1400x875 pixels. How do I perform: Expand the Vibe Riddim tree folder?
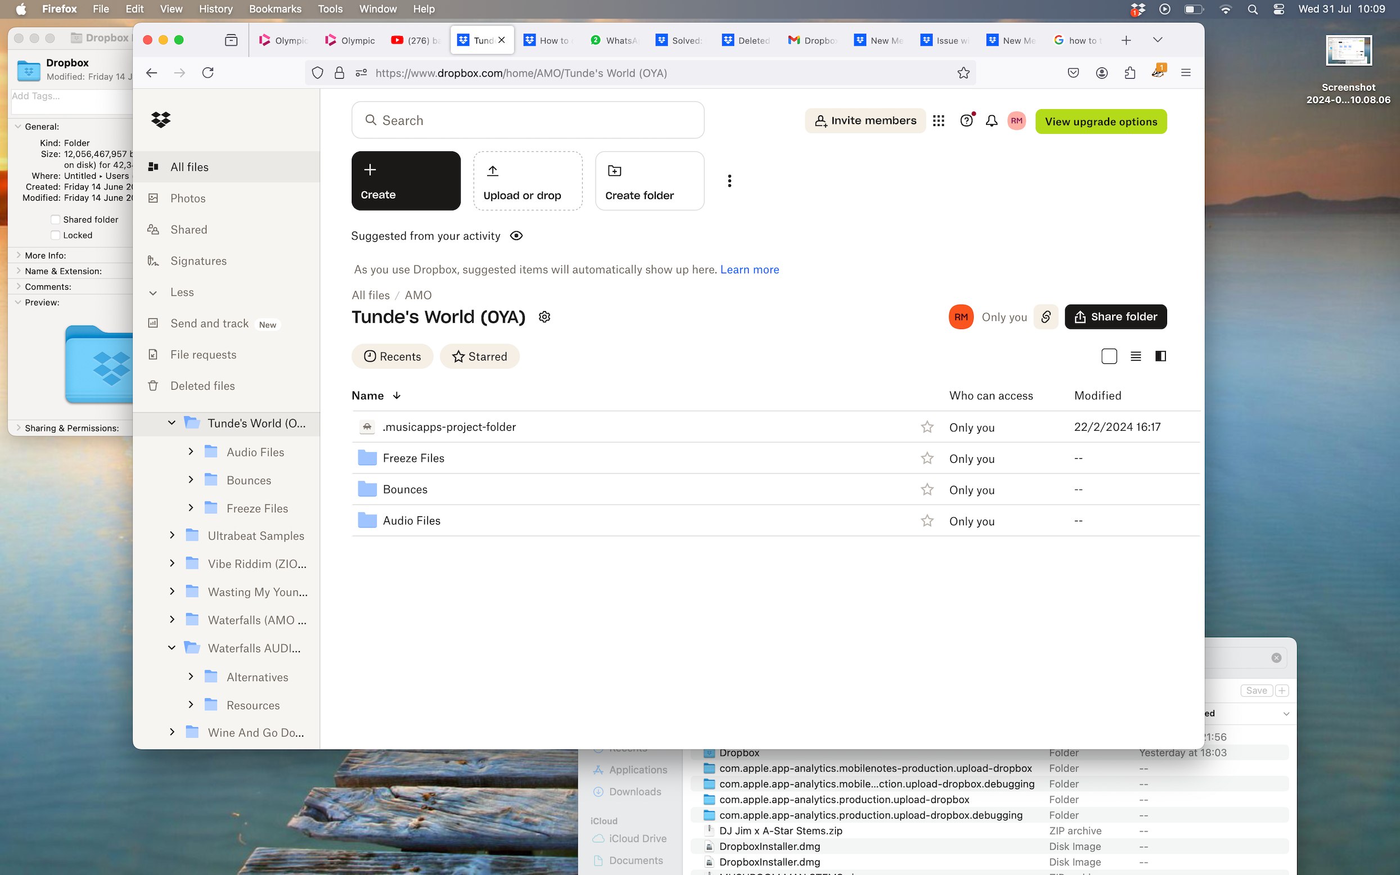(x=172, y=563)
